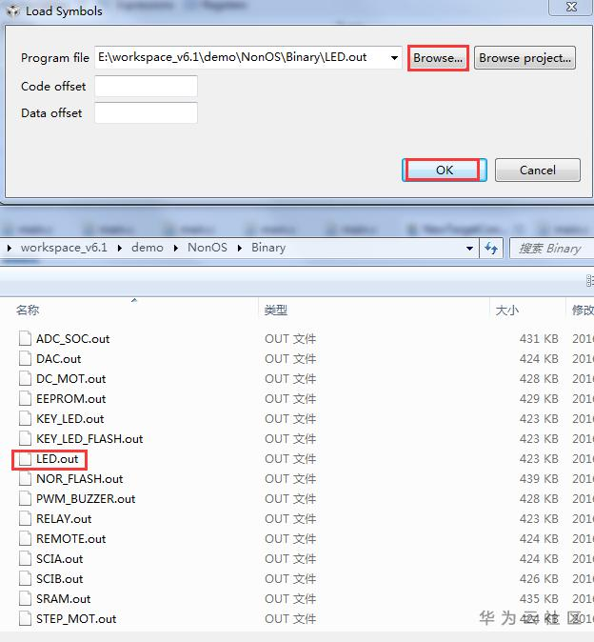Select NonOS in the address breadcrumb

(207, 248)
